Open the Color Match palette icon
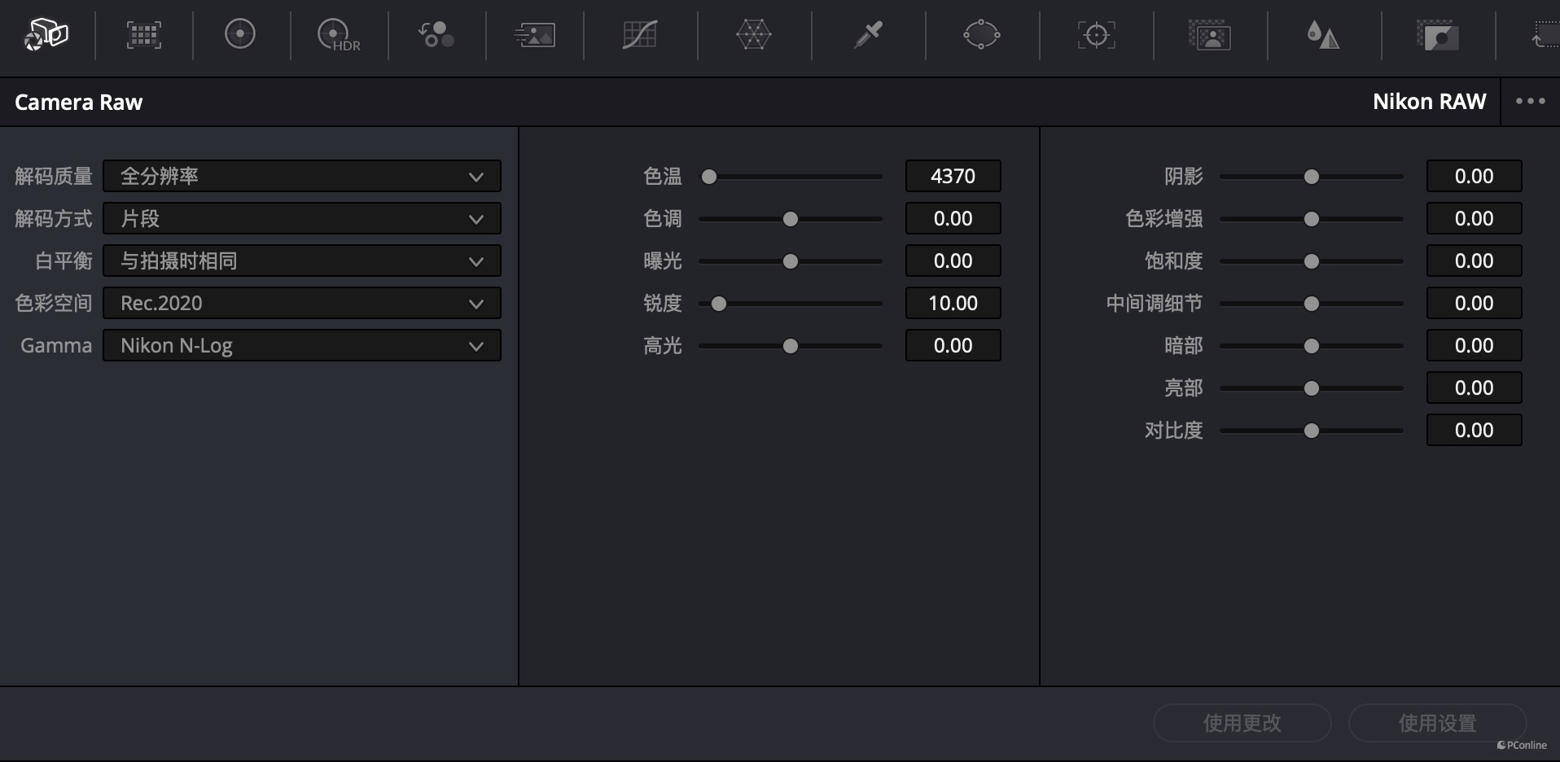This screenshot has width=1560, height=762. pyautogui.click(x=143, y=34)
